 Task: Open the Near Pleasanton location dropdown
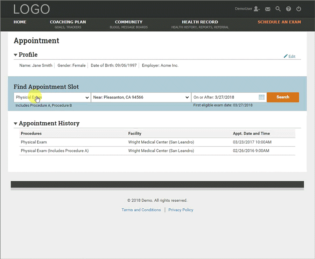[141, 97]
